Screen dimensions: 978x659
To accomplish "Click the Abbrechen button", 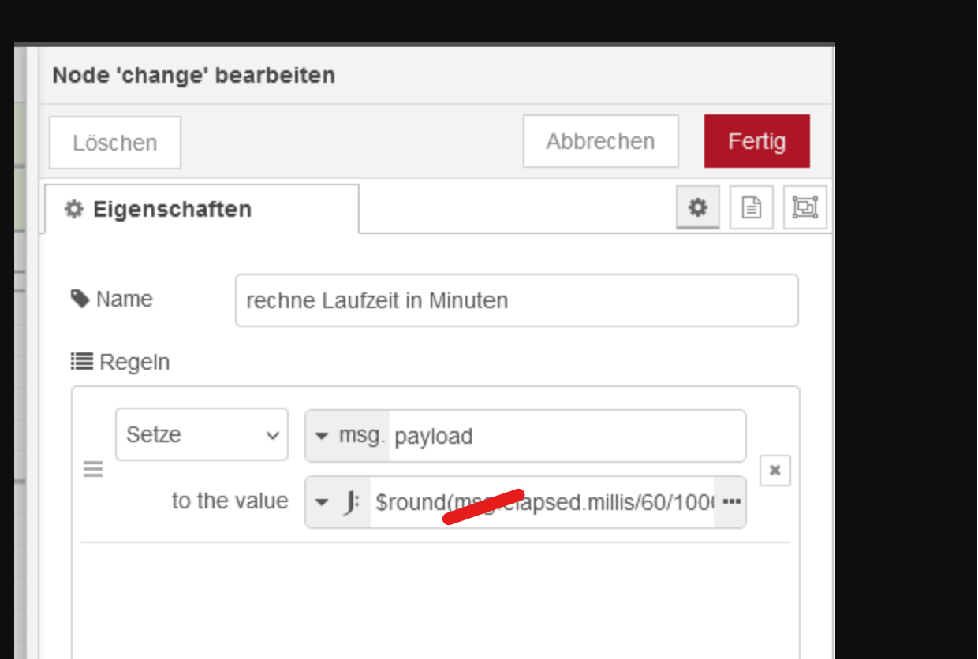I will pos(600,141).
